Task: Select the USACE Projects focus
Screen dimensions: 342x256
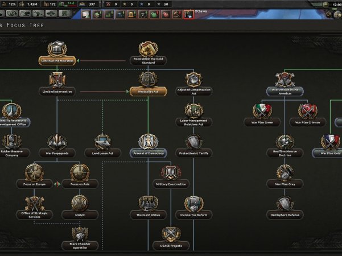Action: click(x=171, y=246)
